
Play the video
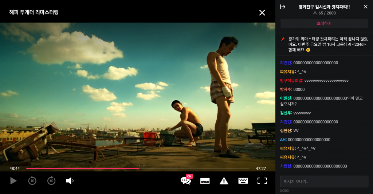click(13, 181)
